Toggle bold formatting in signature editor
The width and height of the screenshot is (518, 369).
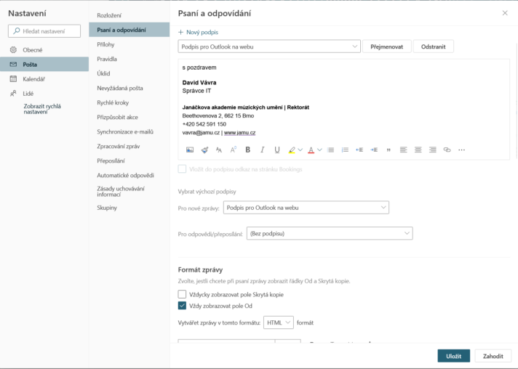[247, 150]
